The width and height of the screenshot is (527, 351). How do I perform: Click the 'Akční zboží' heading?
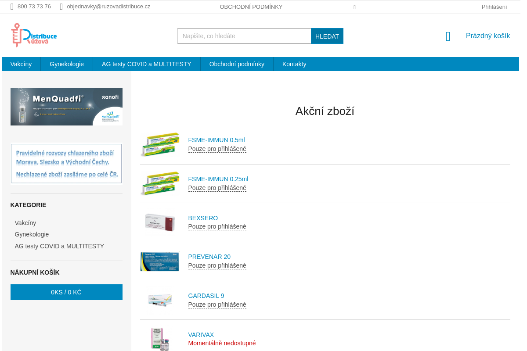pos(325,111)
